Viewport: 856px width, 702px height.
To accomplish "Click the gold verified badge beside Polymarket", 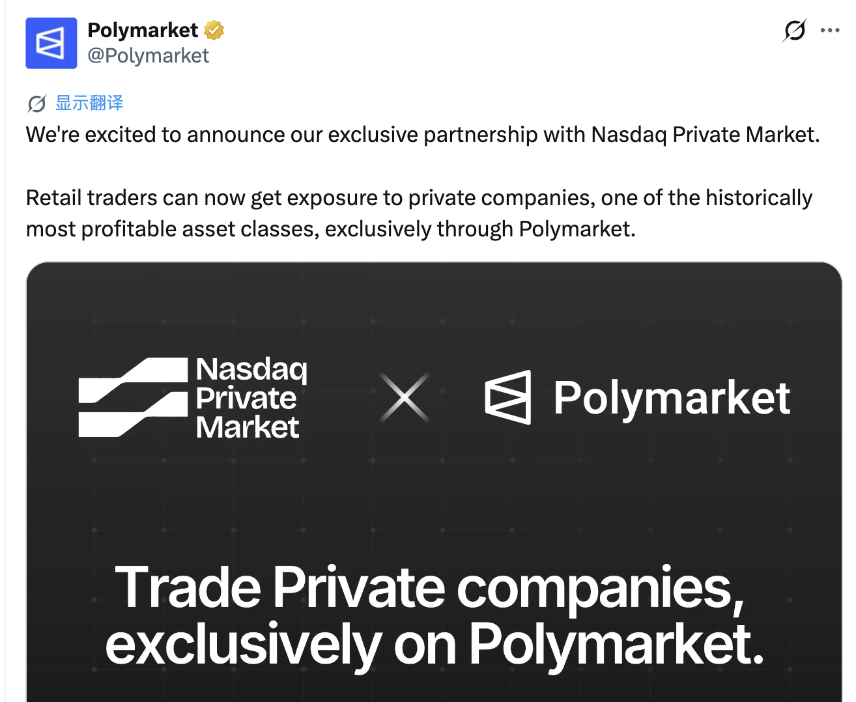I will [214, 30].
